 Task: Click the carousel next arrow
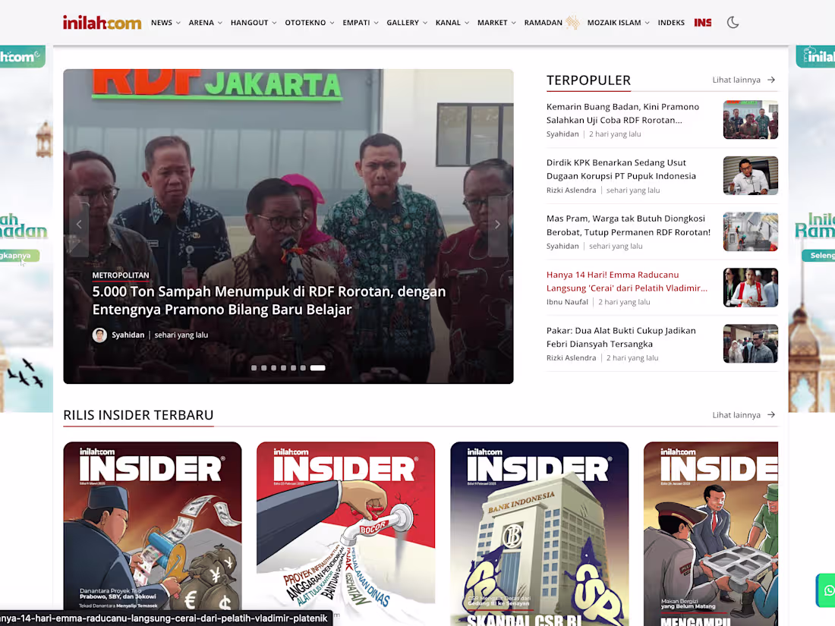click(497, 224)
